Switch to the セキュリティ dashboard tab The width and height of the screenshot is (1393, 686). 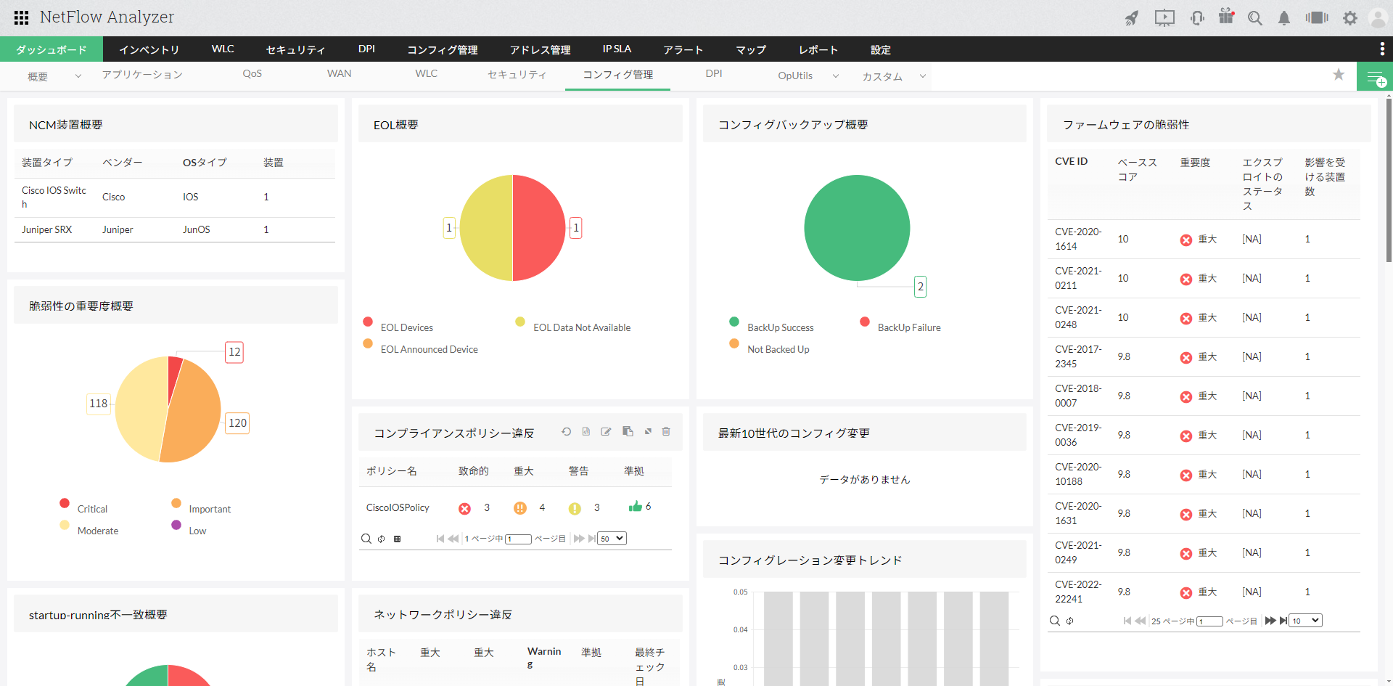pos(517,74)
